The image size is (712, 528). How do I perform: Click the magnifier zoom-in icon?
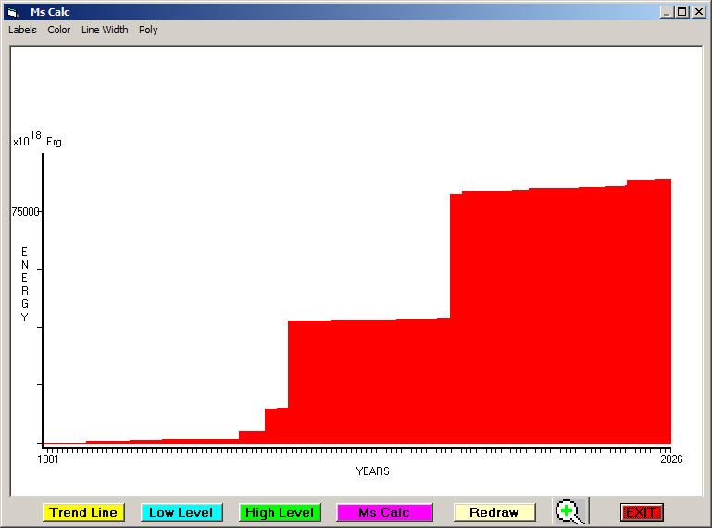(569, 511)
